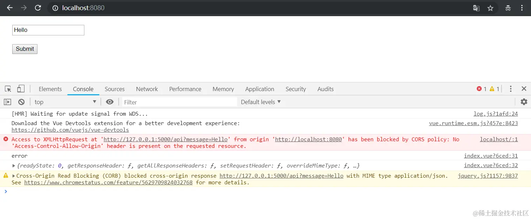The width and height of the screenshot is (531, 219).
Task: Click the '[HMR] Waiting for update signal' message
Action: pos(80,114)
